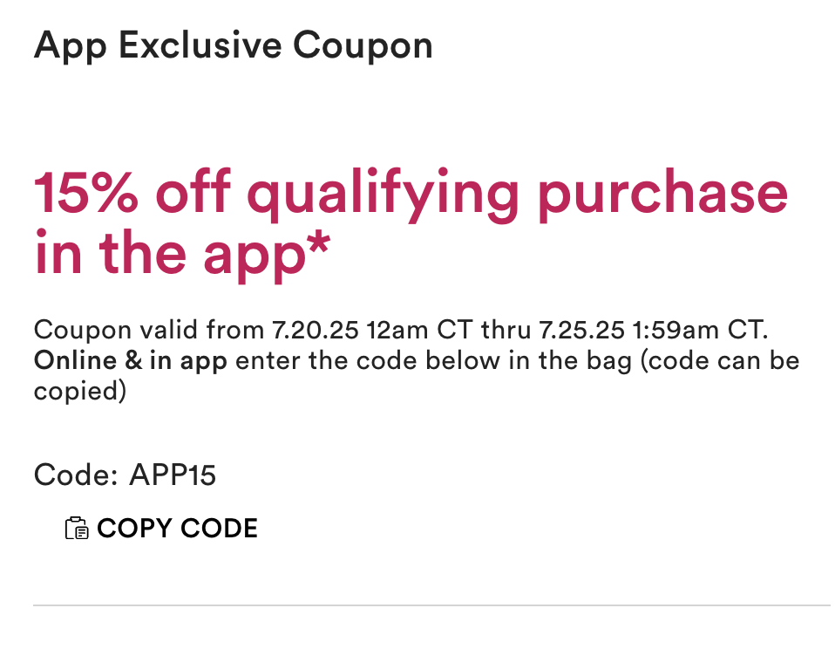Click the "in the app*" headline line
This screenshot has width=835, height=649.
click(182, 249)
